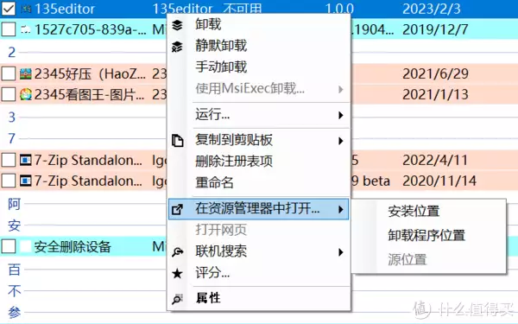Screen dimensions: 518x324
Task: Click group header 百
Action: pyautogui.click(x=14, y=270)
